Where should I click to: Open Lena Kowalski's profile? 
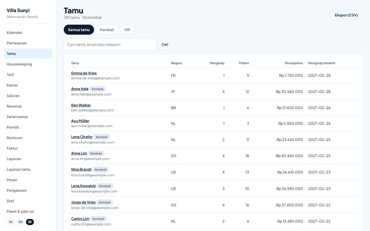[x=84, y=186]
